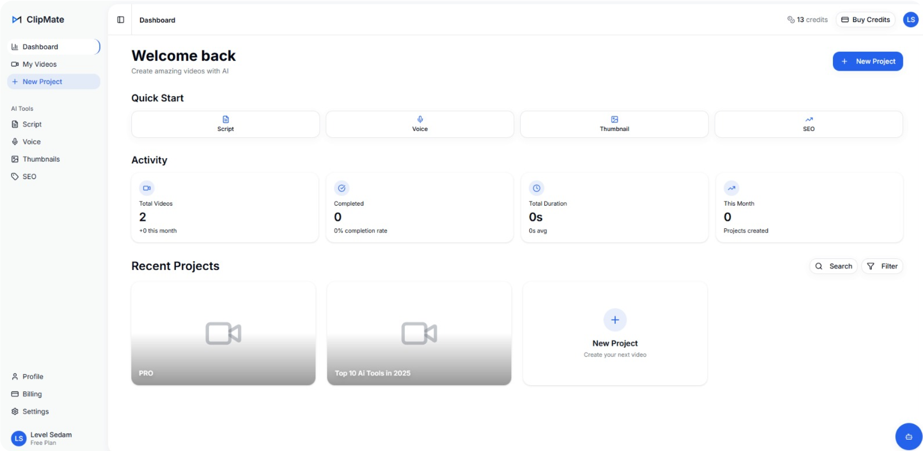Open the Filter options for projects
The height and width of the screenshot is (451, 923).
pos(882,266)
